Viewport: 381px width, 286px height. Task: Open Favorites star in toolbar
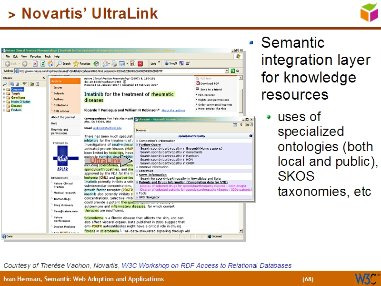pos(76,63)
